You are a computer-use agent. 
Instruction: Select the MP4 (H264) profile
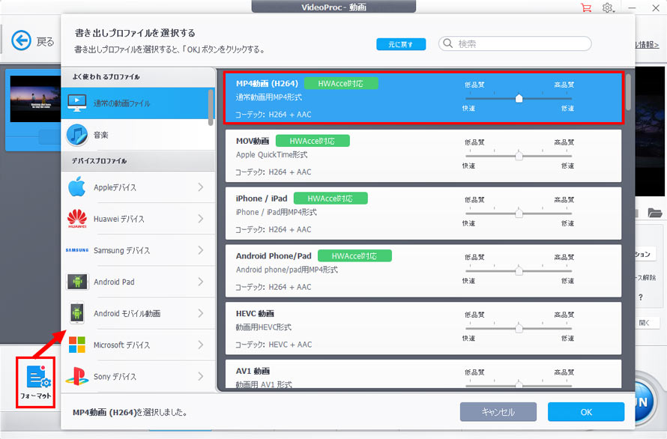pos(423,98)
